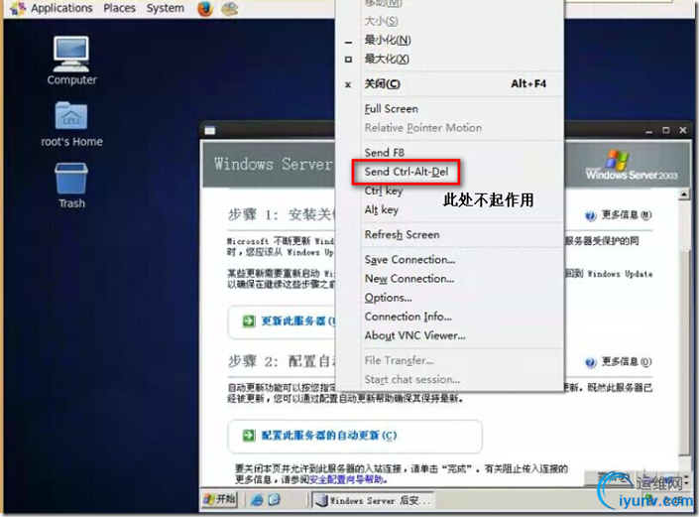Viewport: 699px width, 517px height.
Task: Click Internet Explorer quick launch icon
Action: [257, 500]
